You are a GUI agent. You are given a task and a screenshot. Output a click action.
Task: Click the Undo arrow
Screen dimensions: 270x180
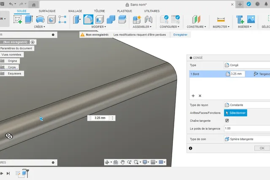(11, 4)
